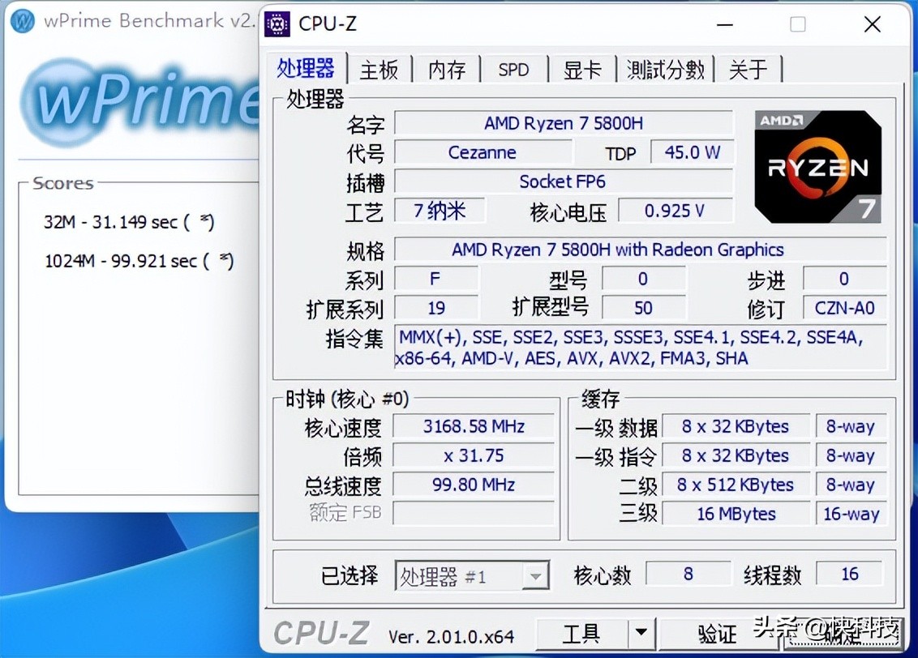Open the 内存 (Memory) tab

(447, 70)
